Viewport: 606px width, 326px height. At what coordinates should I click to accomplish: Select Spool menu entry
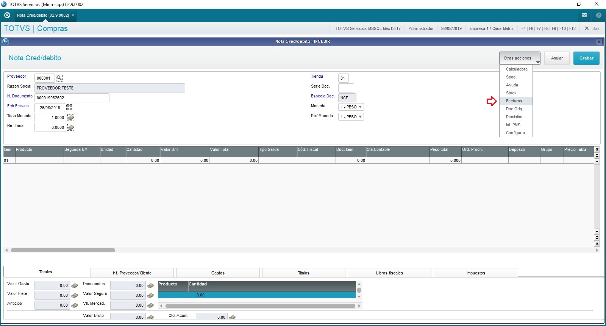coord(516,77)
